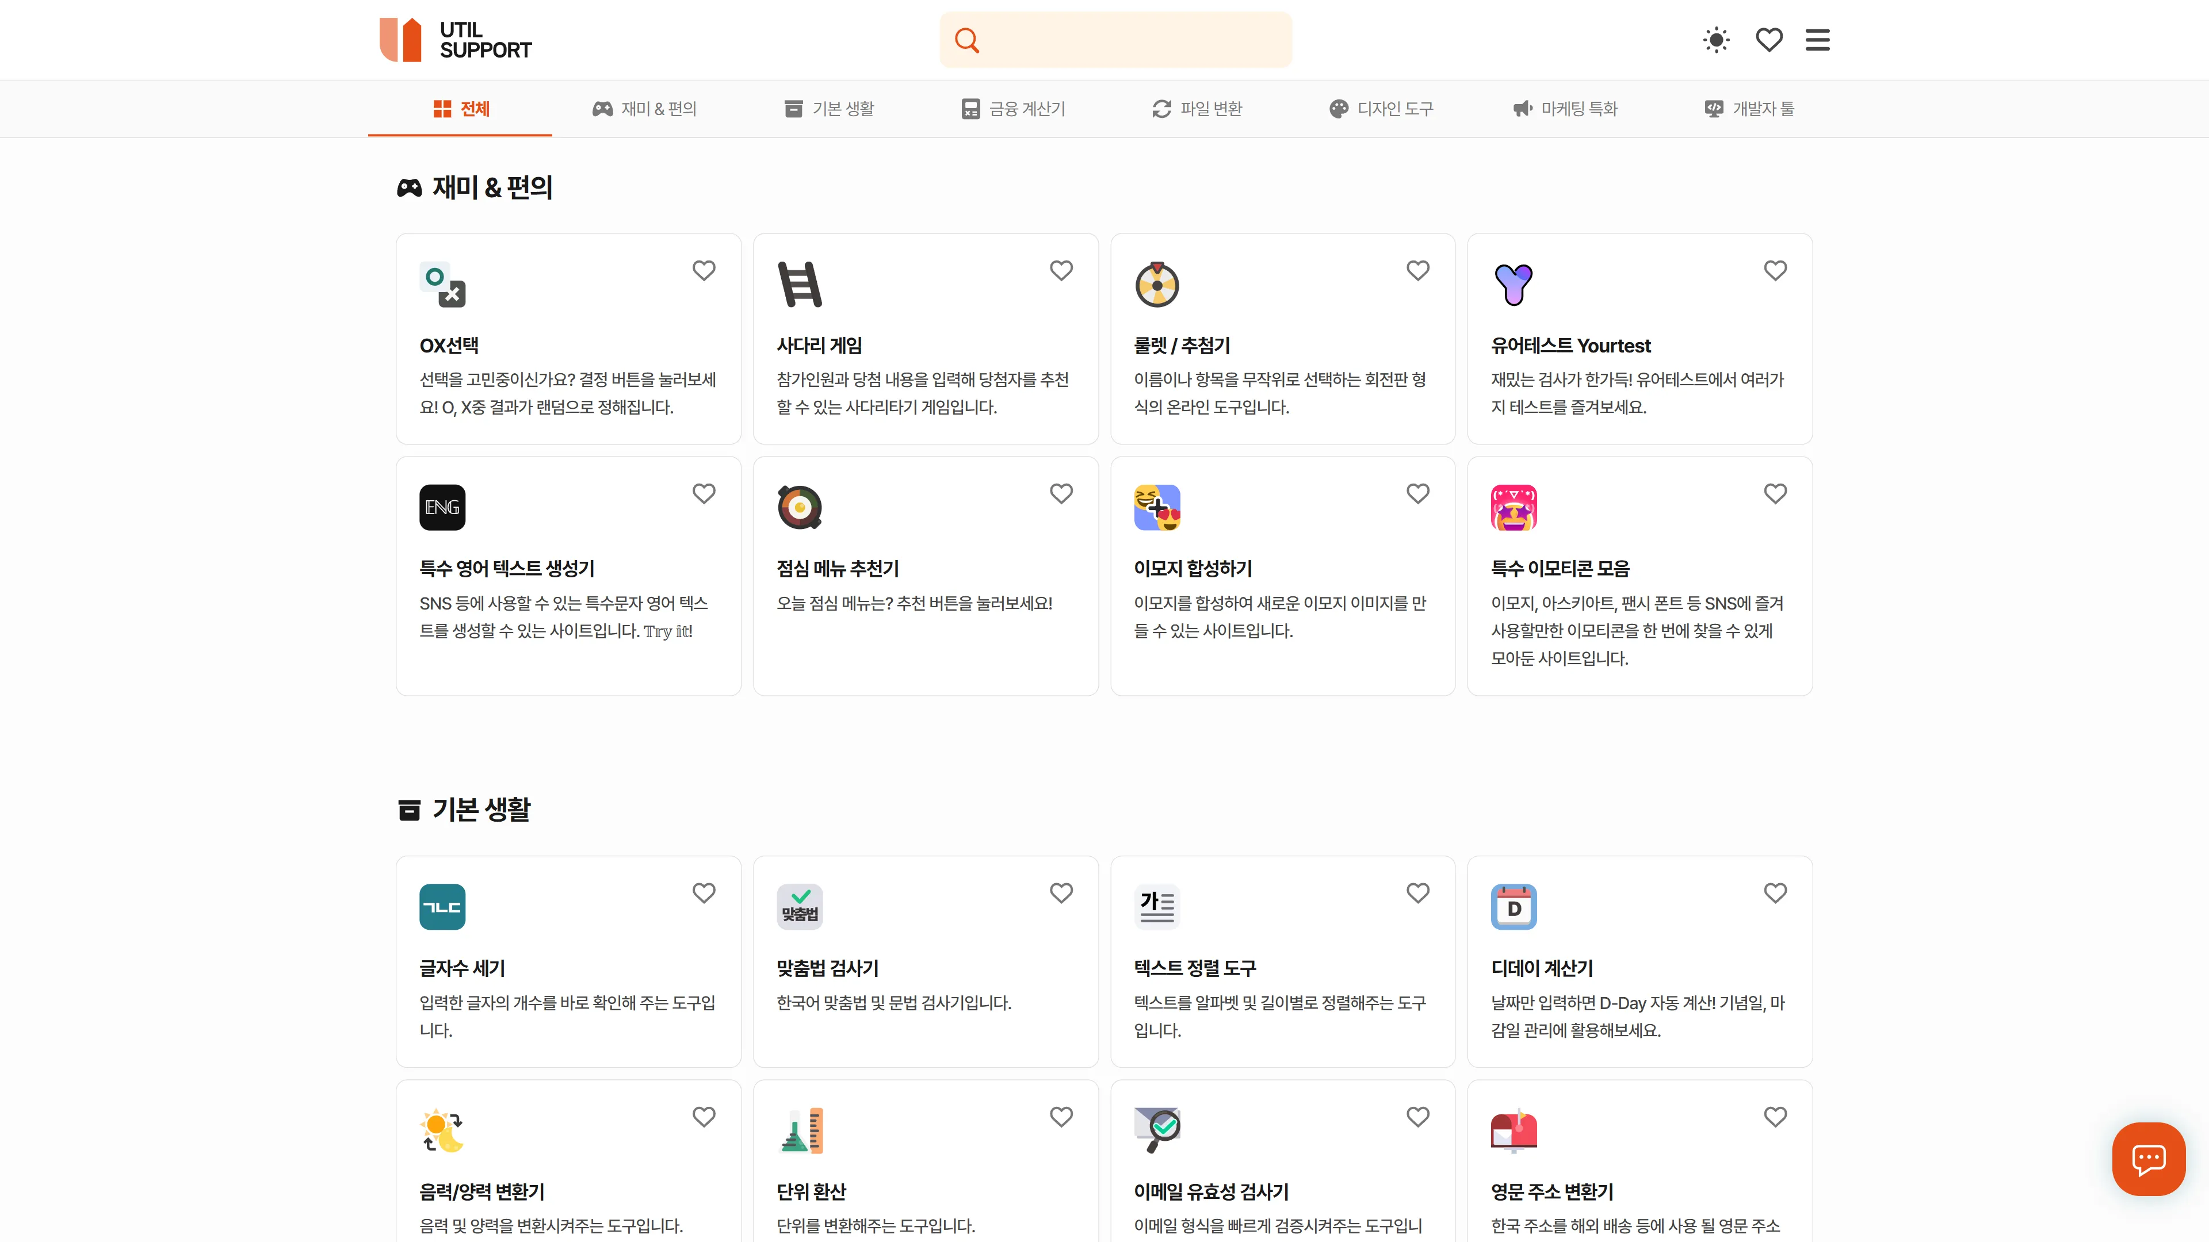2209x1242 pixels.
Task: Open the orange chat support button
Action: coord(2148,1159)
